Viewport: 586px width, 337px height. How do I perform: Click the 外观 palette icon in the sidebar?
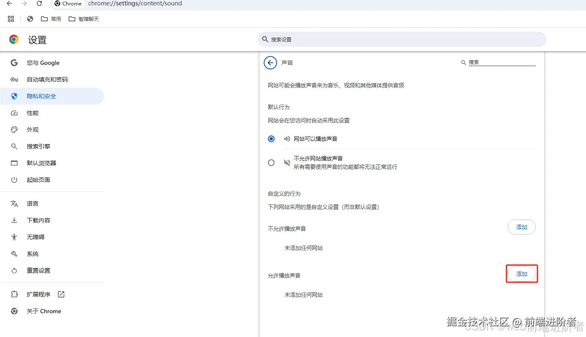[x=14, y=129]
